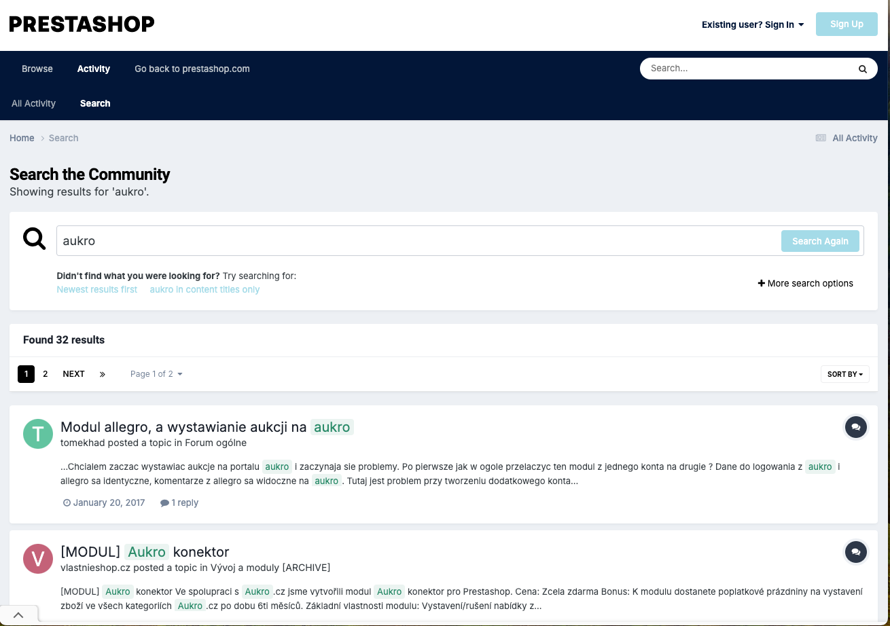Expand More search options

(805, 283)
